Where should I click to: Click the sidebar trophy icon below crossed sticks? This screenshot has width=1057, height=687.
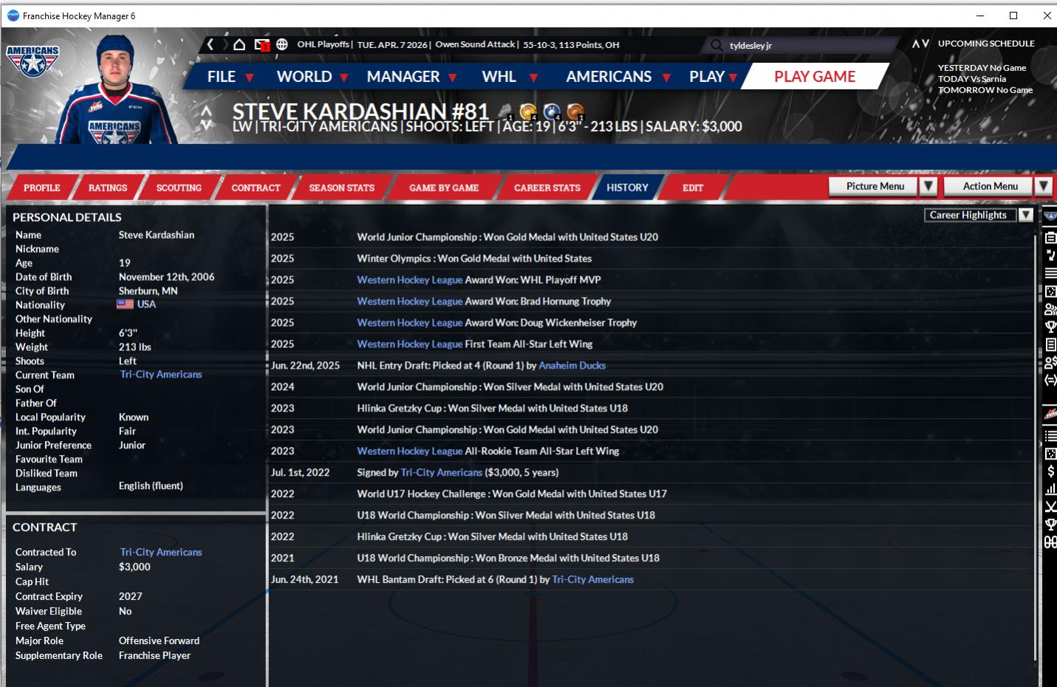click(x=1050, y=524)
